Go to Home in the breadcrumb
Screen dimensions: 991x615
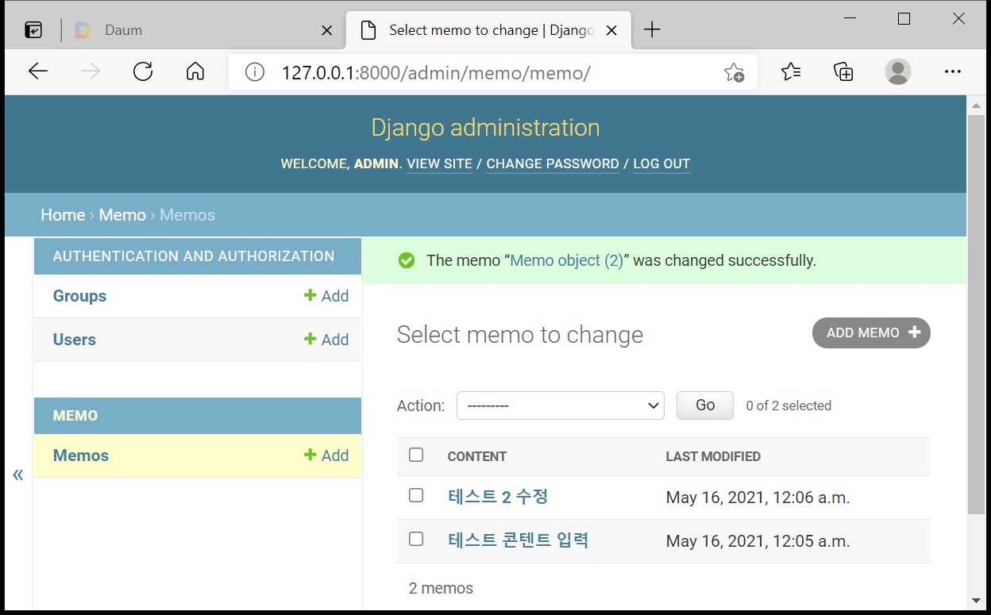[x=63, y=215]
